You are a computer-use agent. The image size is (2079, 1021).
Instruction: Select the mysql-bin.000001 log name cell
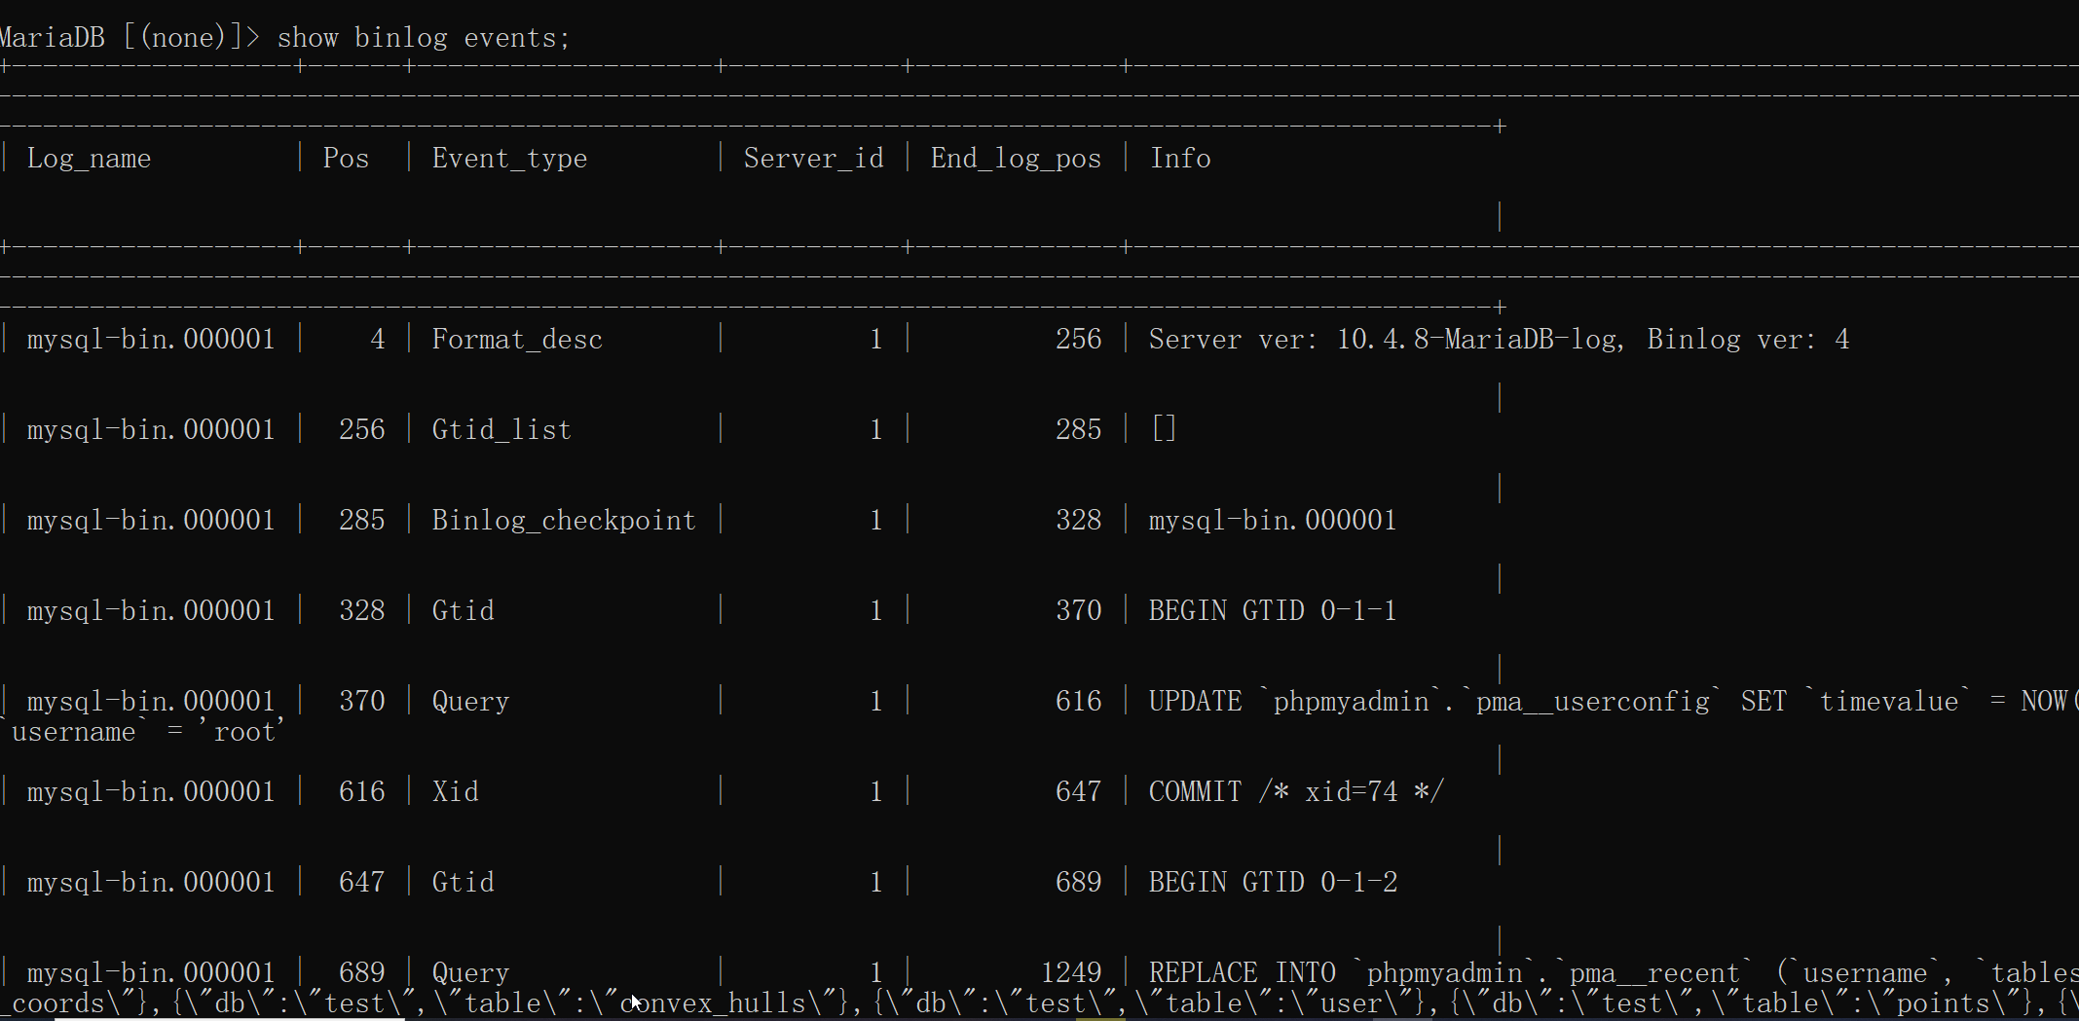[x=150, y=339]
